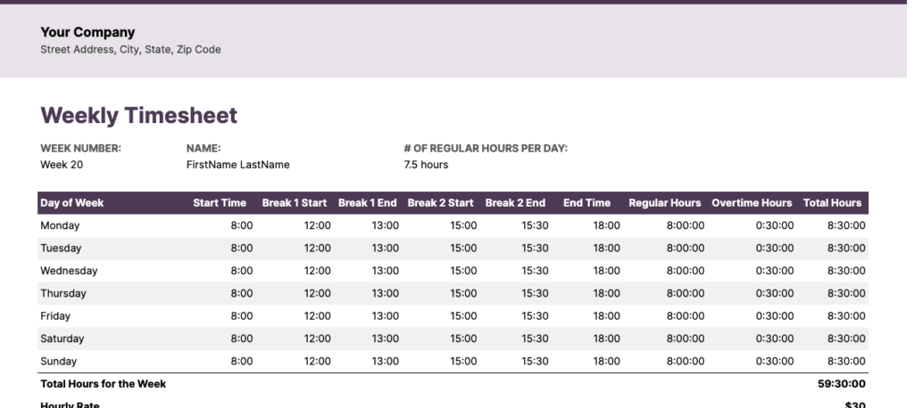Select Monday's Overtime Hours cell

[x=774, y=225]
